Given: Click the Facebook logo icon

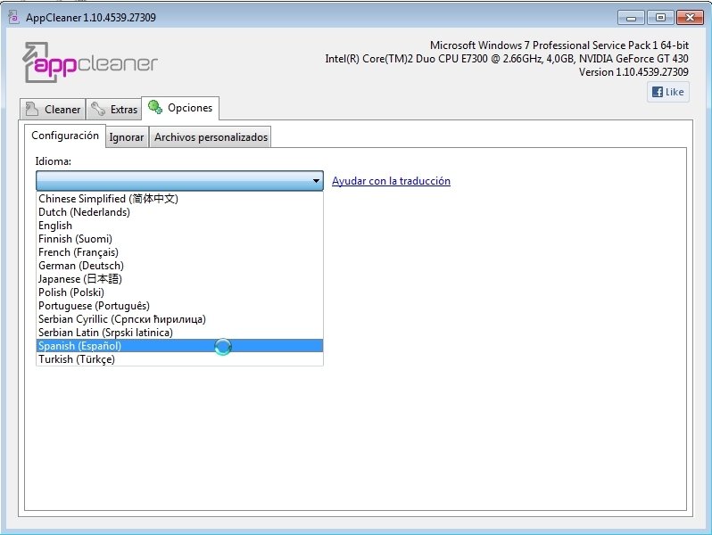Looking at the screenshot, I should coord(657,92).
